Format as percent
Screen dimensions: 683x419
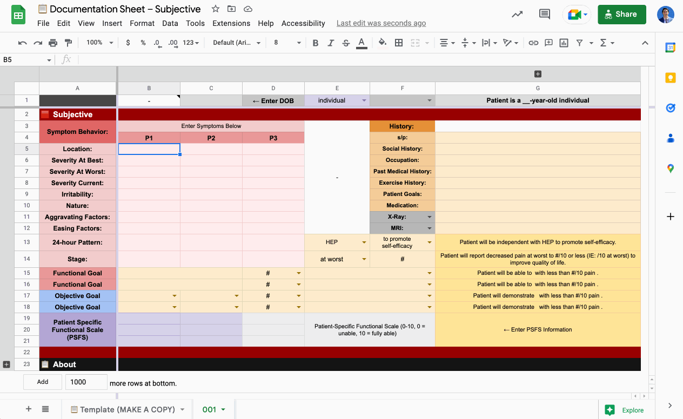click(x=143, y=43)
